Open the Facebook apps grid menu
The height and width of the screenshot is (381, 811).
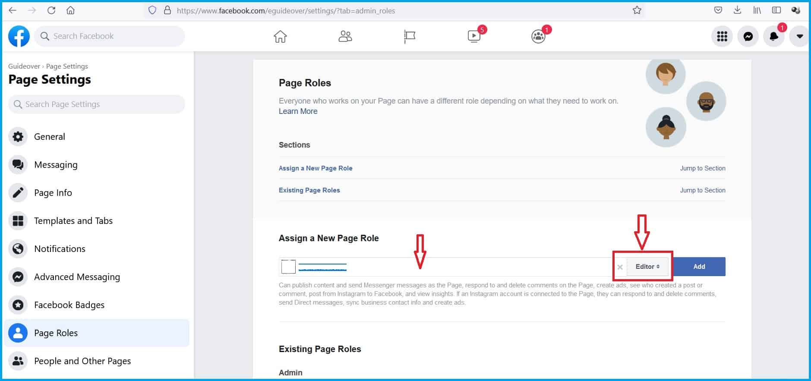click(x=722, y=36)
